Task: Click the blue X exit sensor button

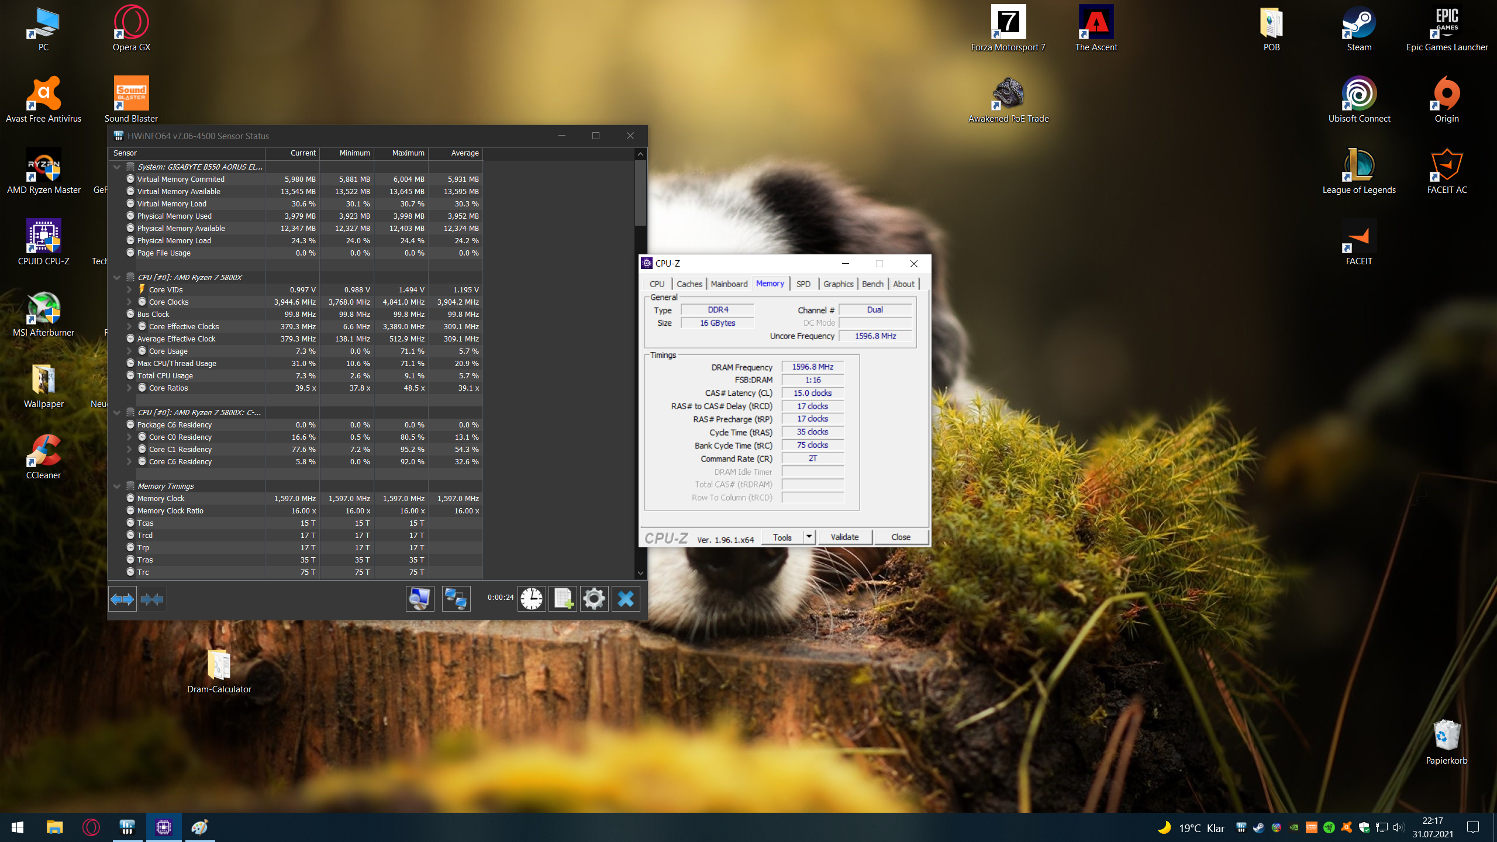Action: coord(626,599)
